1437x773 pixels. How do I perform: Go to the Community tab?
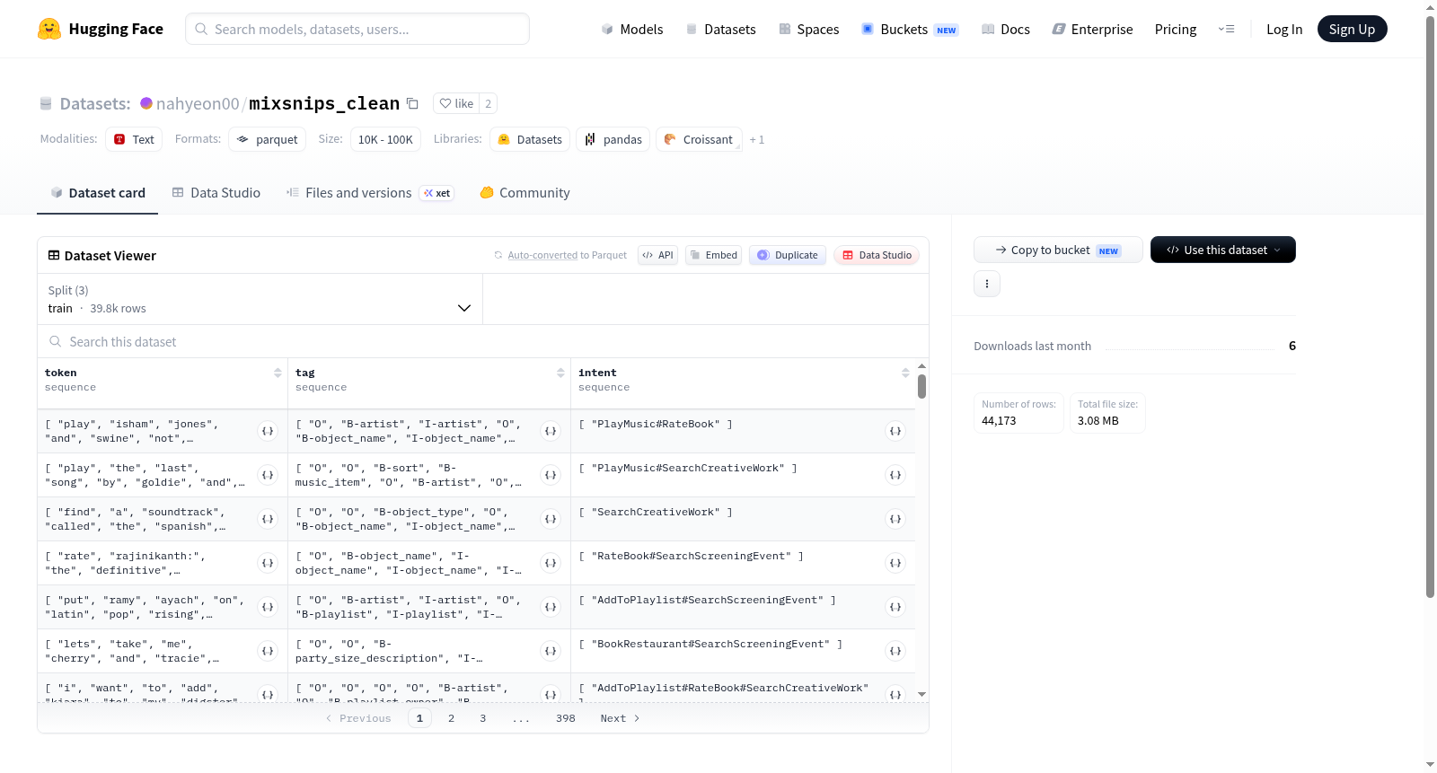pyautogui.click(x=525, y=193)
